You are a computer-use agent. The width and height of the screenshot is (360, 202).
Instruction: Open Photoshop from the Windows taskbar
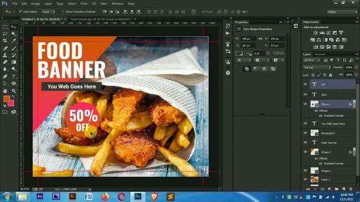point(138,196)
